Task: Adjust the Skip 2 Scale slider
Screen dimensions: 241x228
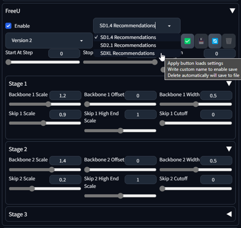Action: tap(45, 188)
